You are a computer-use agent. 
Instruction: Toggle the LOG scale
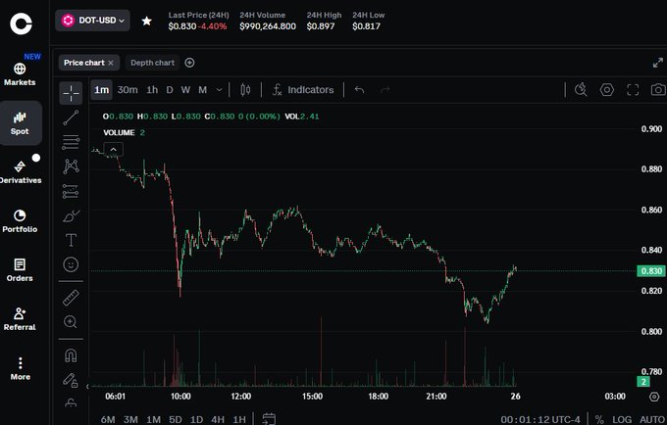coord(622,419)
